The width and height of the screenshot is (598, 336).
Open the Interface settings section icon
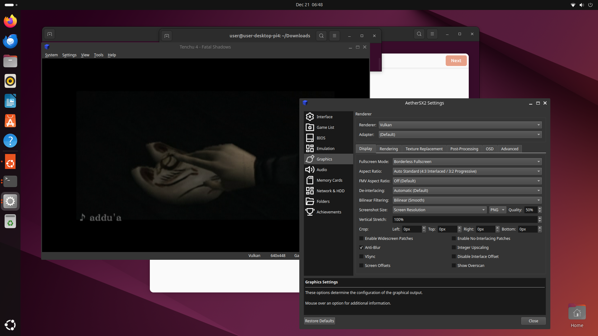(x=310, y=117)
